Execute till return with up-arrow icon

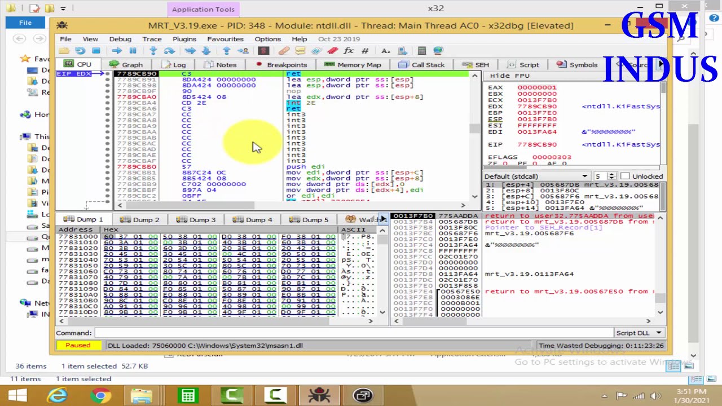point(226,51)
